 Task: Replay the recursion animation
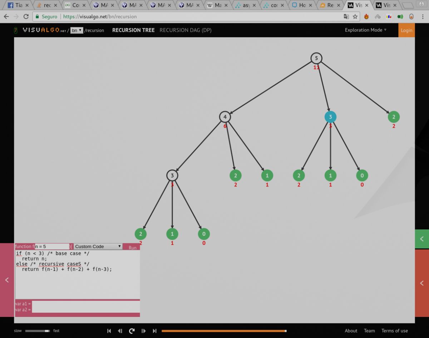pos(132,331)
